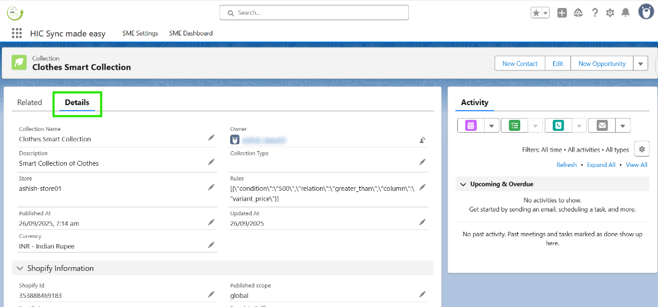The width and height of the screenshot is (658, 307).
Task: Click the Global Actions plus icon
Action: 562,13
